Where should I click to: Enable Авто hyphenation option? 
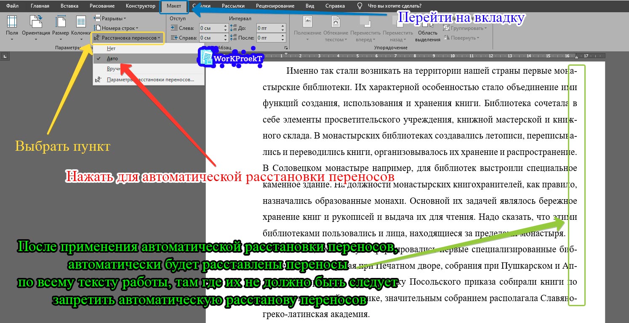coord(113,59)
